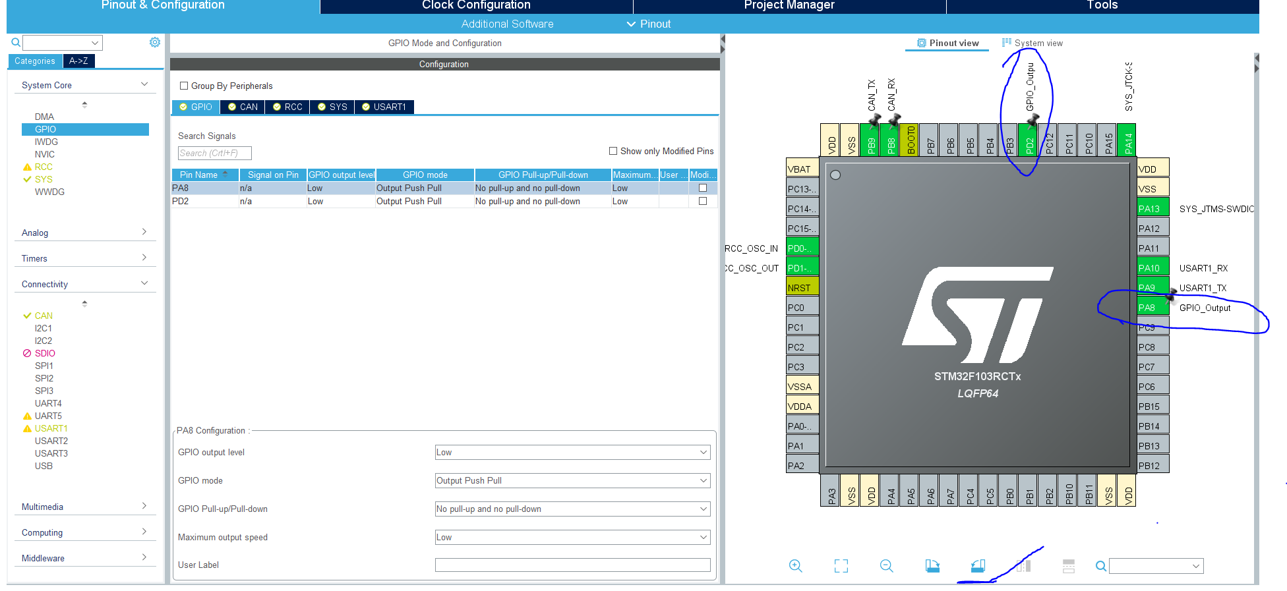This screenshot has height=591, width=1287.
Task: Fit the chip view to screen
Action: [841, 566]
